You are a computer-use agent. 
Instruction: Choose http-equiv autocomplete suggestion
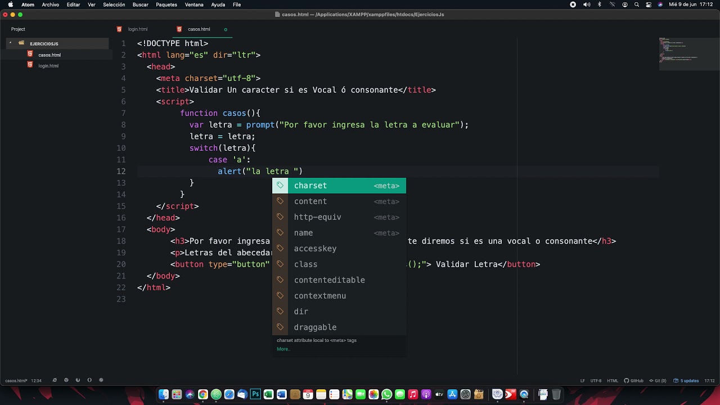(x=339, y=217)
